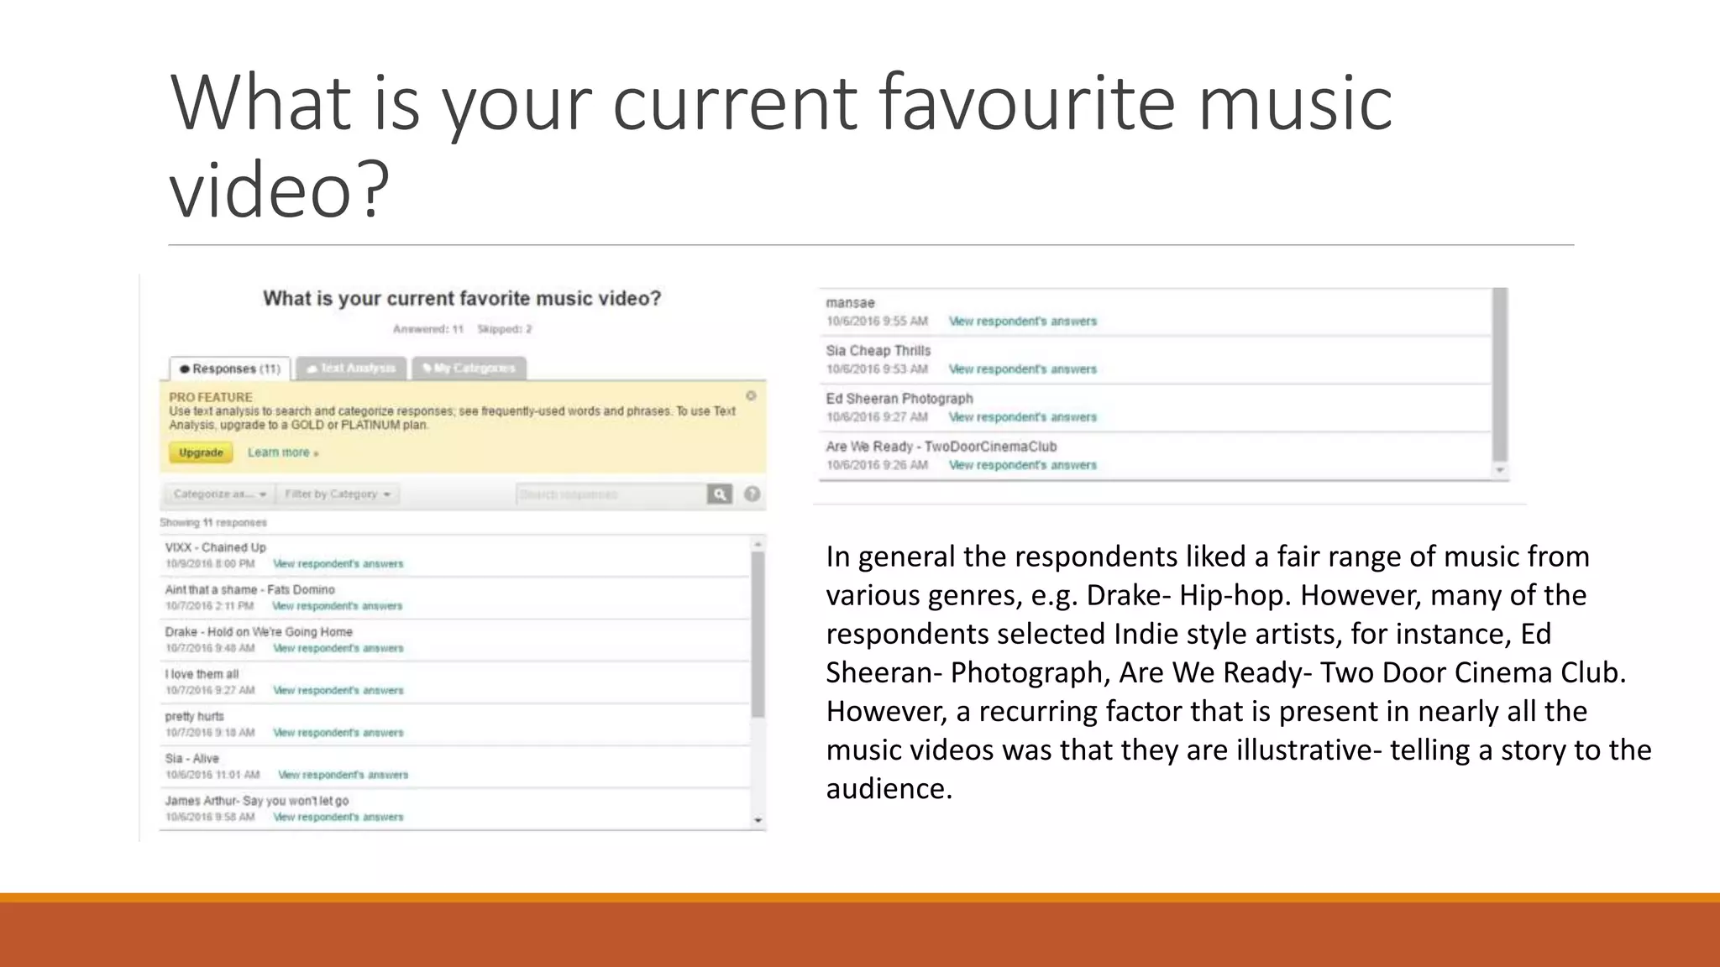Select the 'Ed Sheeran Photograph' response text
Screen dimensions: 1720x967
[899, 399]
